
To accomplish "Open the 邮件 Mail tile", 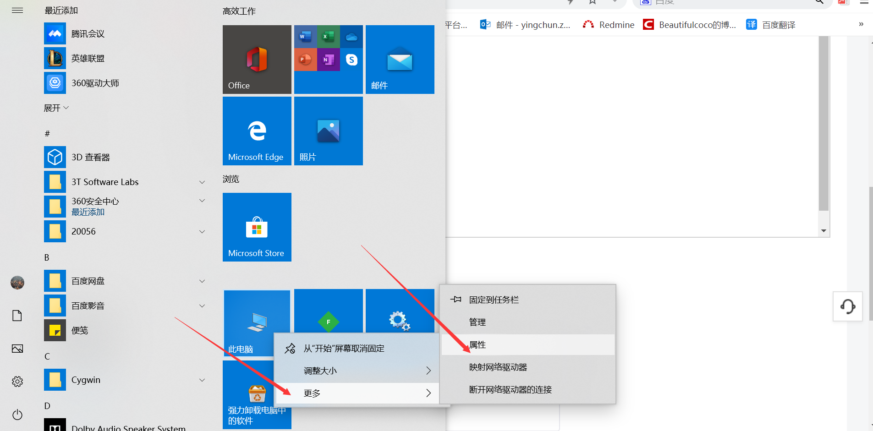I will (x=400, y=60).
